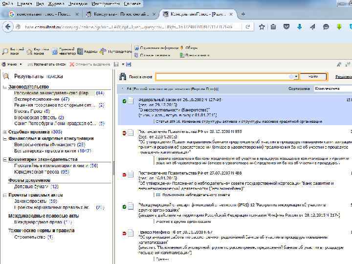Click the green download arrow extension icon
Image resolution: width=352 pixels, height=264 pixels.
[x=339, y=27]
